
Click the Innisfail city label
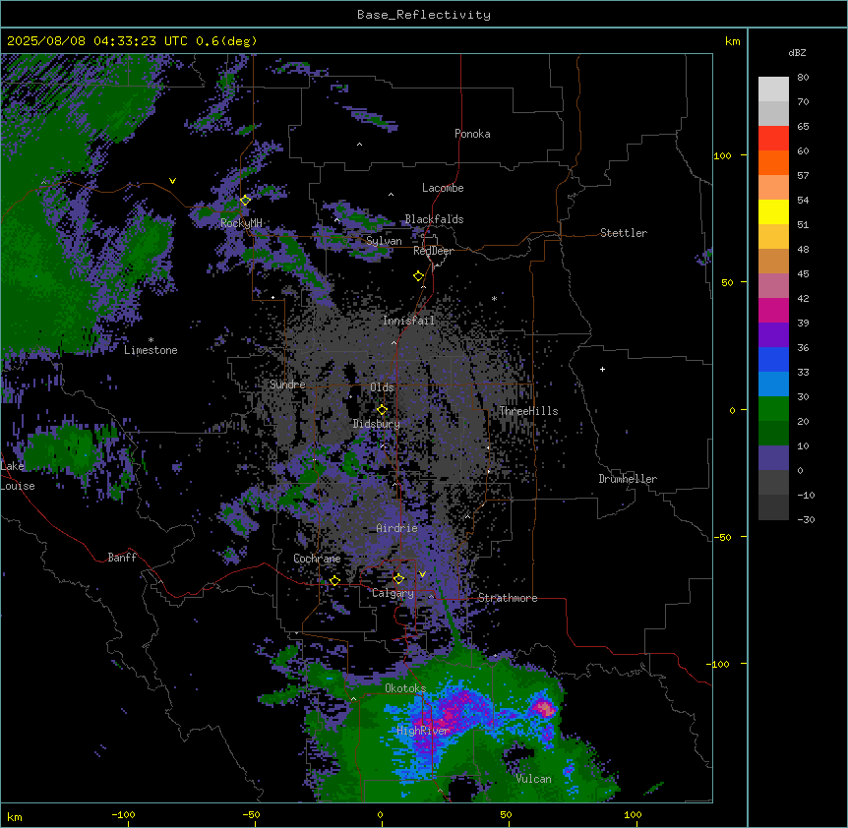(408, 321)
